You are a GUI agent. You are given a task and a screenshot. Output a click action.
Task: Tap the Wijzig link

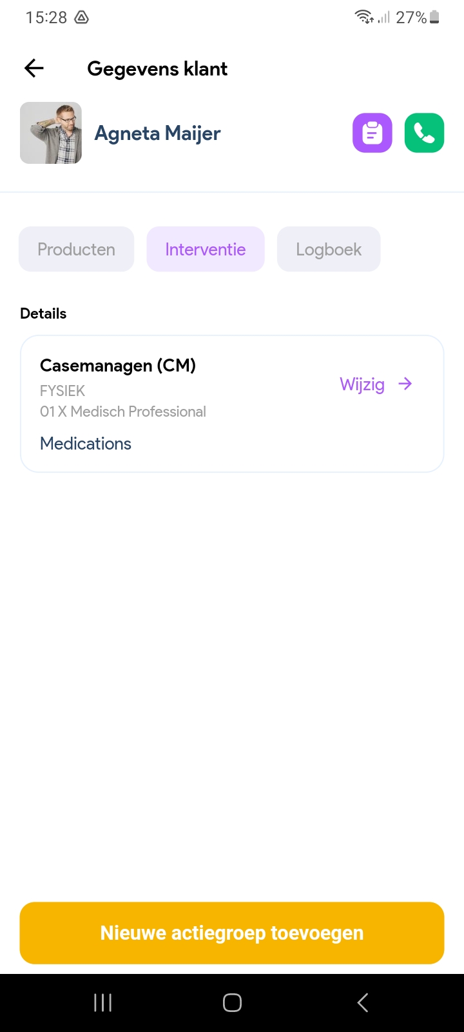(362, 384)
